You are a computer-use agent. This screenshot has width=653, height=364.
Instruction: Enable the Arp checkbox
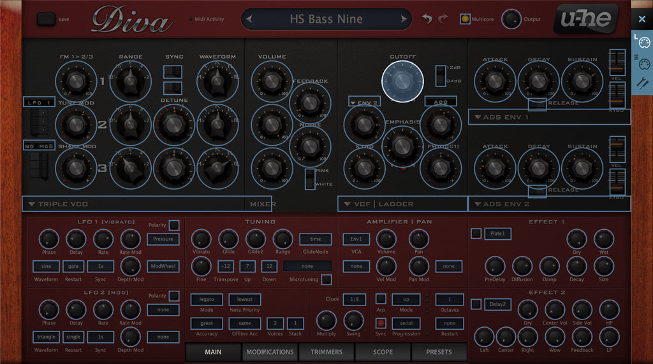coord(381,298)
